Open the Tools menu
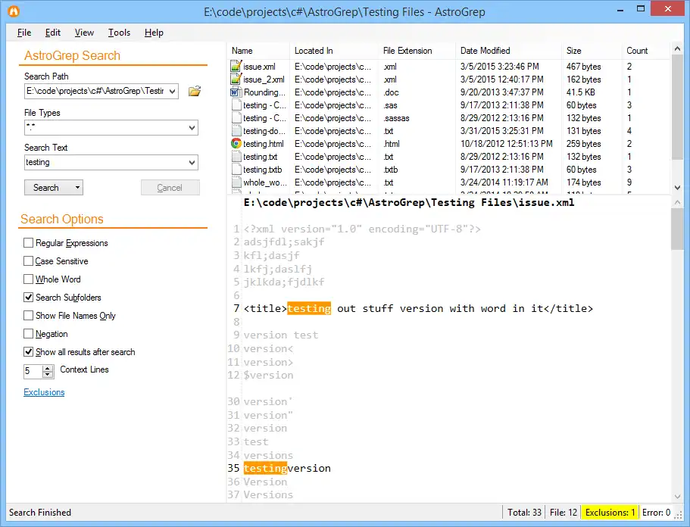 pos(119,33)
